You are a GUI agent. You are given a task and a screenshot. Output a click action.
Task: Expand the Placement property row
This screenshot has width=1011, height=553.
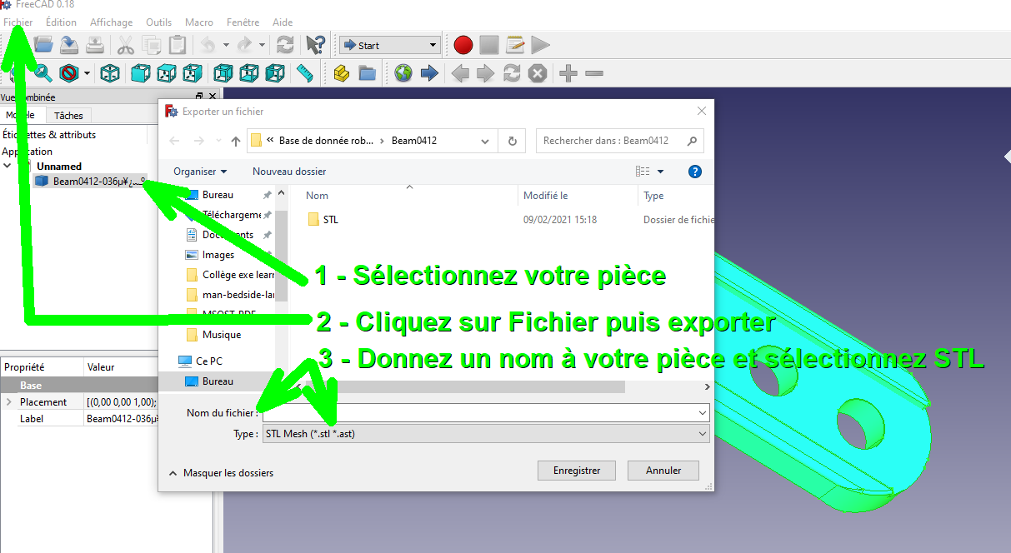tap(9, 402)
